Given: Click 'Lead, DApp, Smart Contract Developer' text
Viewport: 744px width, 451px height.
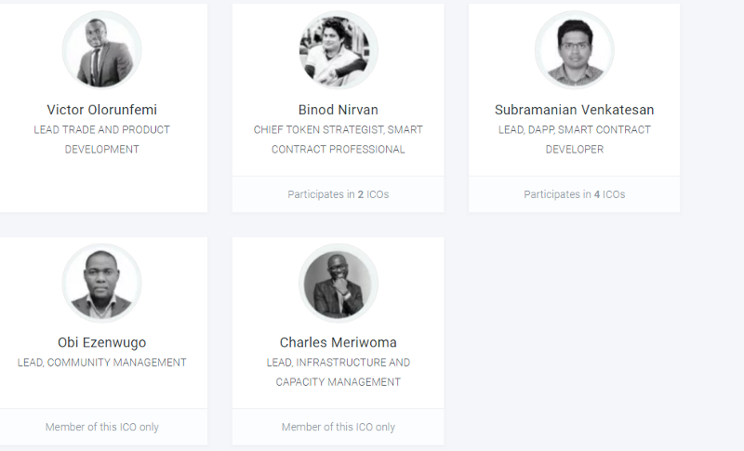Looking at the screenshot, I should pyautogui.click(x=574, y=139).
